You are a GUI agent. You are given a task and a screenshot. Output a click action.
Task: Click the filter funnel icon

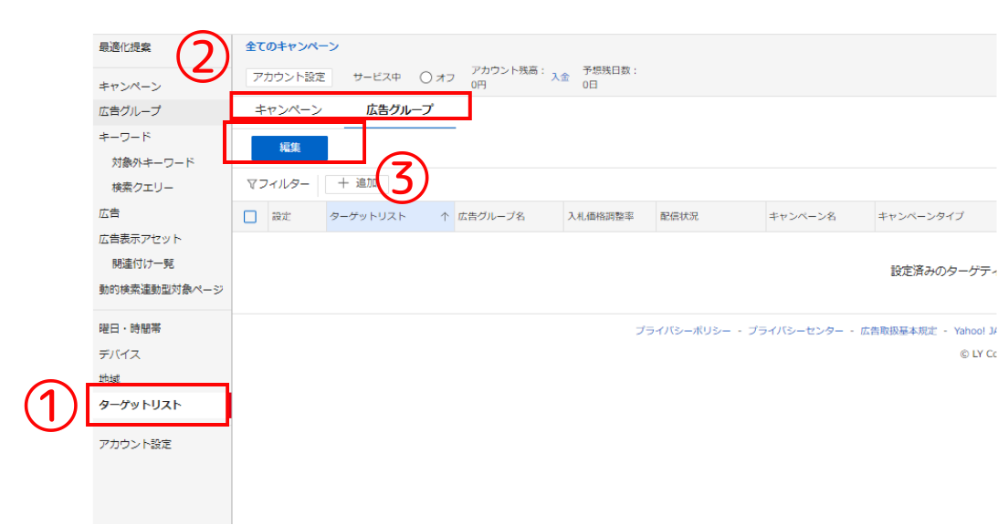pyautogui.click(x=252, y=184)
